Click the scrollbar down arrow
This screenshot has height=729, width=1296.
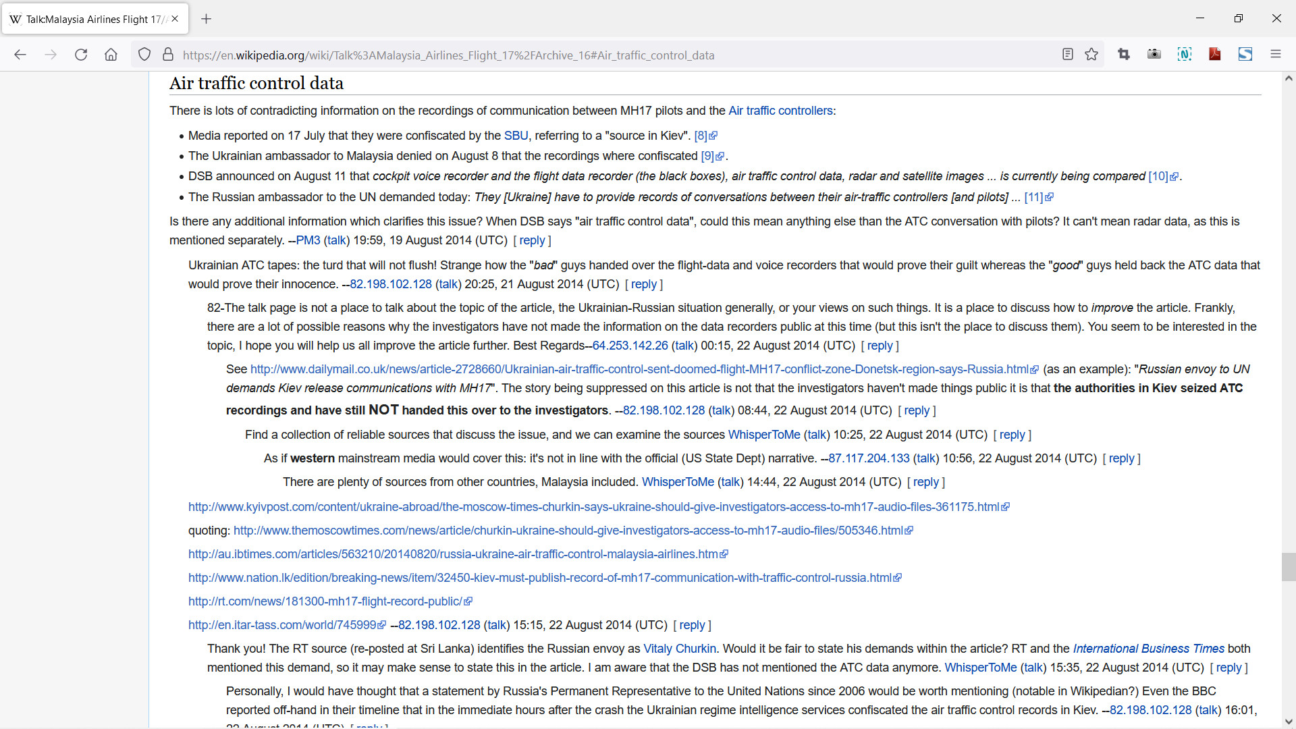coord(1288,722)
